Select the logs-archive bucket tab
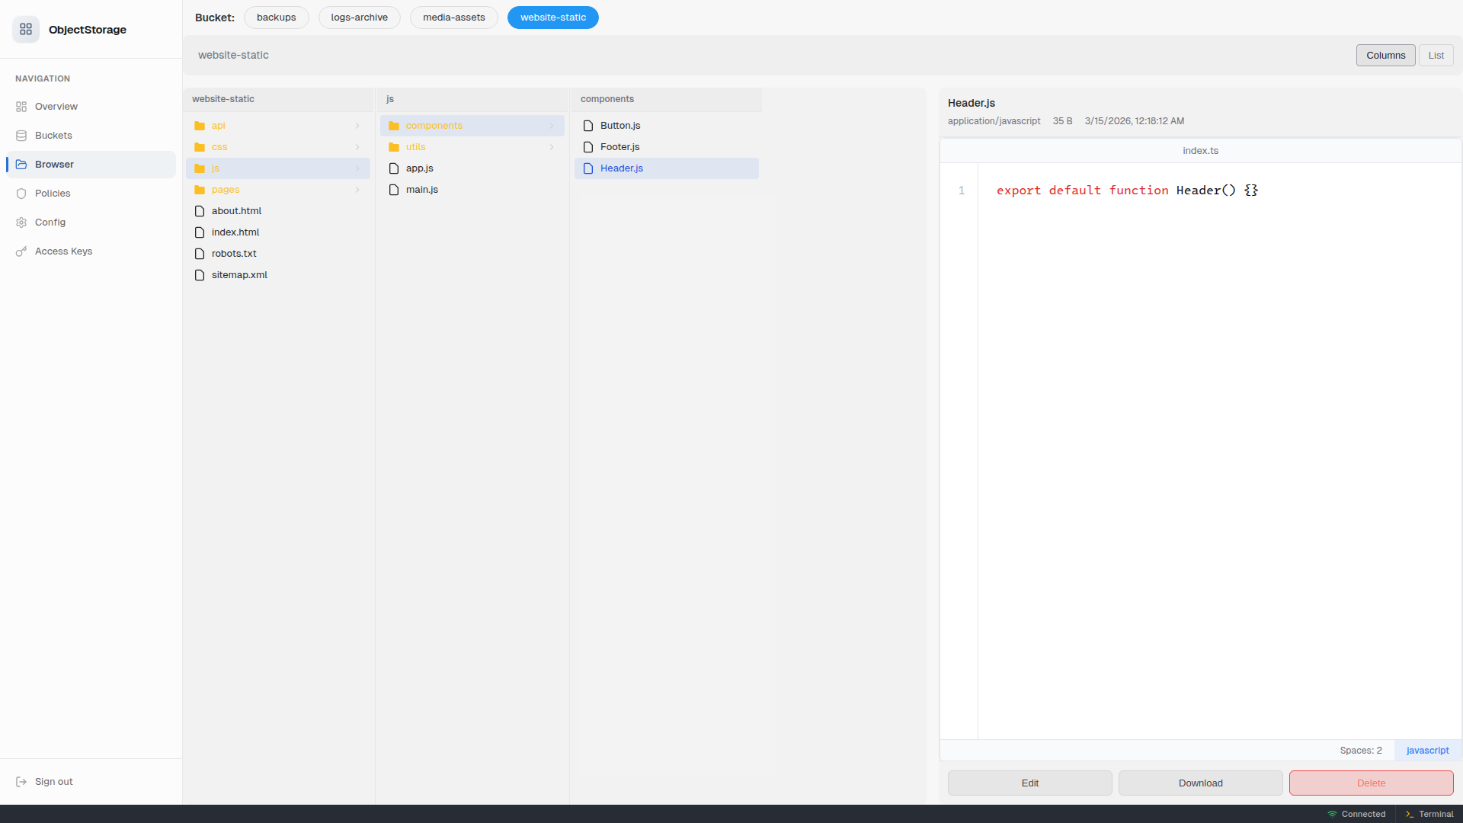Screen dimensions: 1463x823 [x=359, y=18]
